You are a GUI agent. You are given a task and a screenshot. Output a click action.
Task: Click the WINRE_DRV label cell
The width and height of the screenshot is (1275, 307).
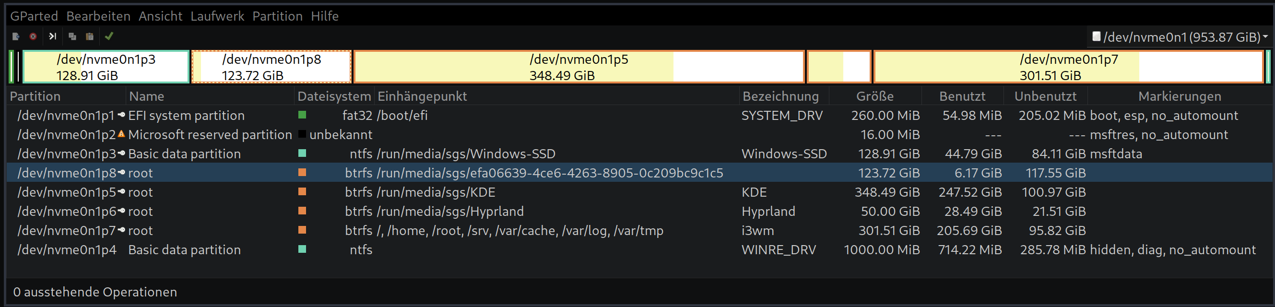[x=779, y=249]
